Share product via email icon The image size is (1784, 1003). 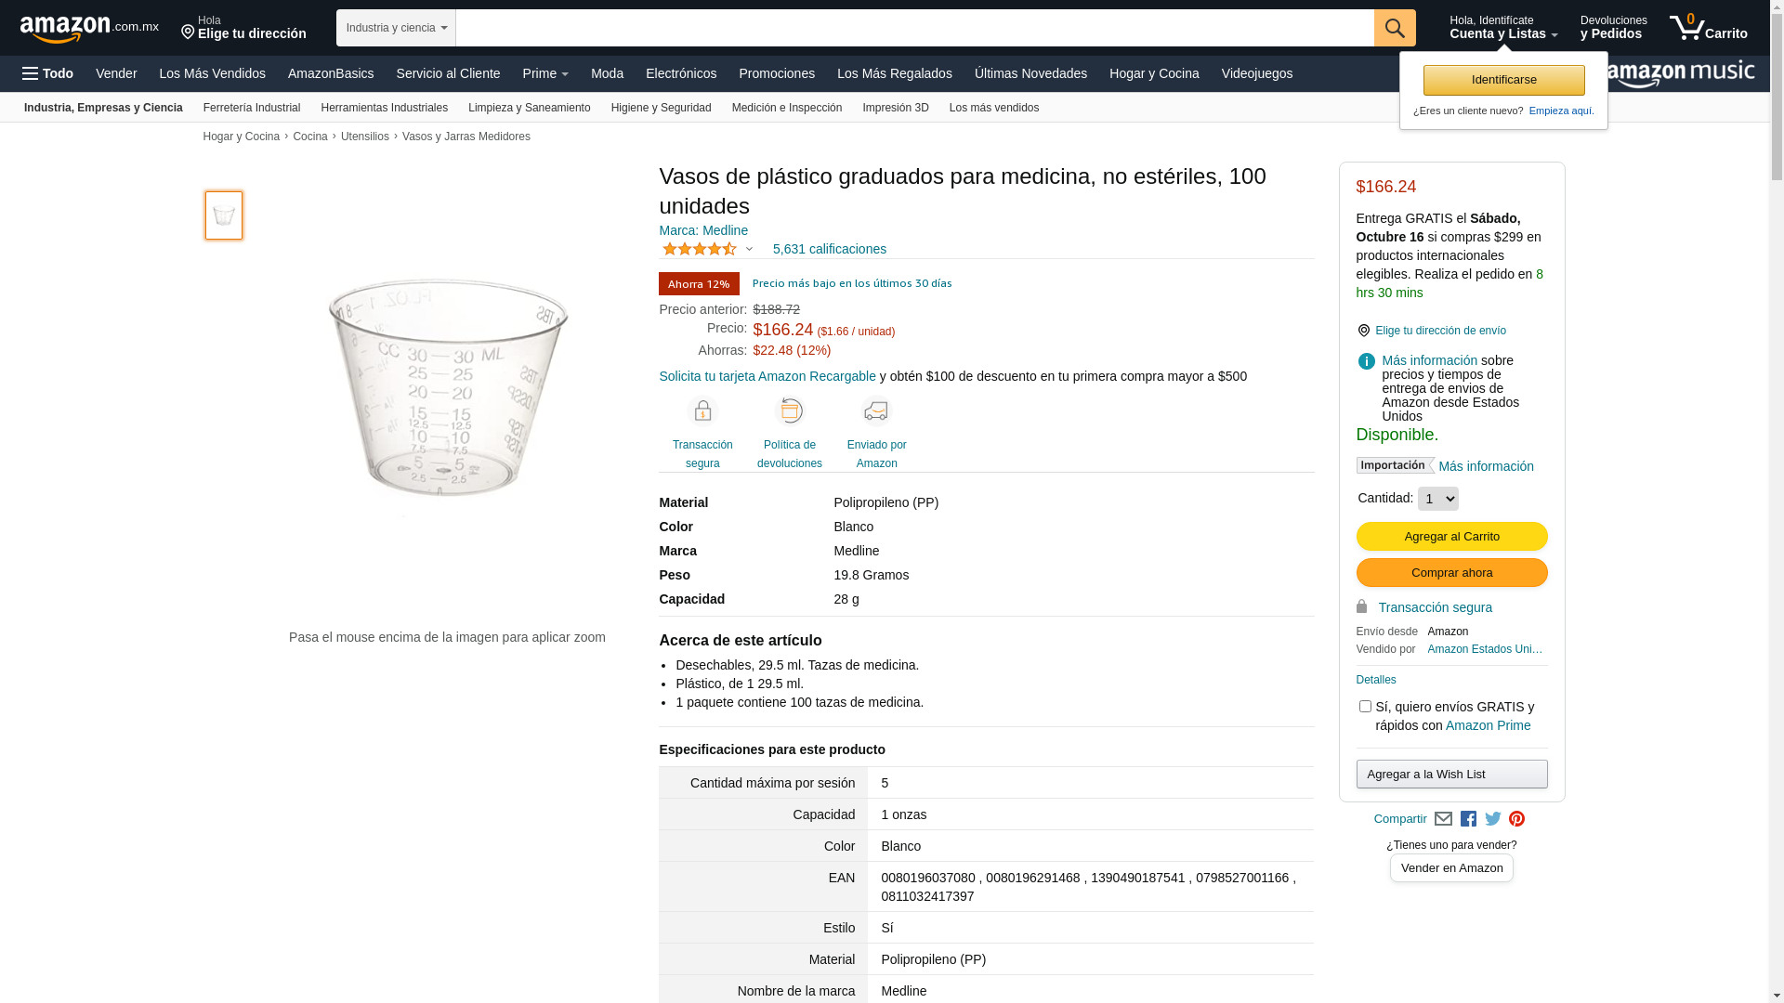pos(1443,819)
